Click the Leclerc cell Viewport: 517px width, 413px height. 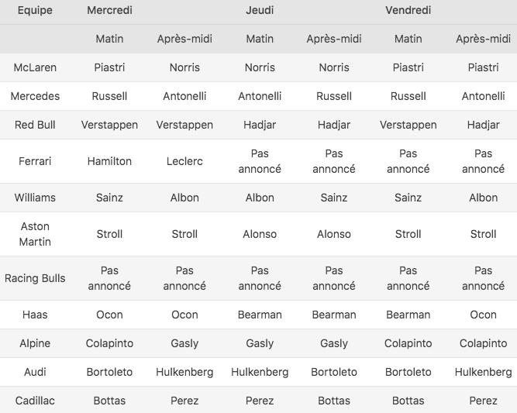click(x=184, y=161)
